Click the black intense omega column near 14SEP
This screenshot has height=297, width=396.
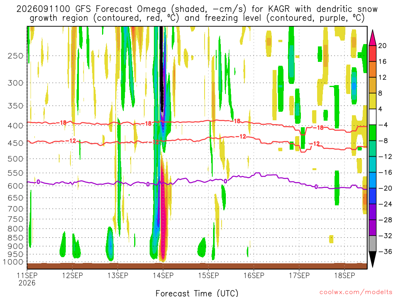point(161,68)
